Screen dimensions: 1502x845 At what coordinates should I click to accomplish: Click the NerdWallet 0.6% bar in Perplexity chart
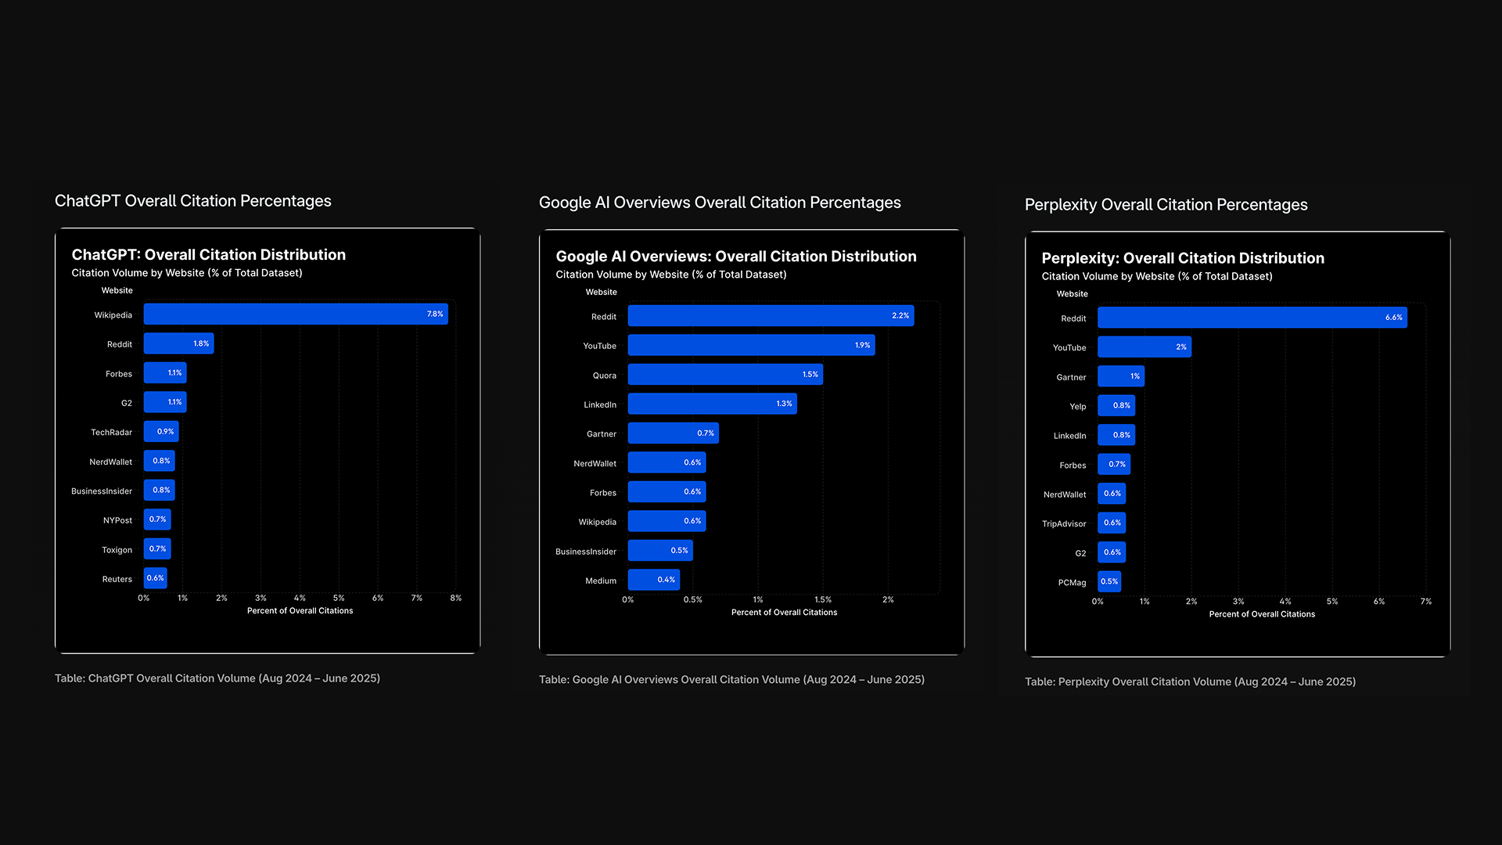(1112, 494)
